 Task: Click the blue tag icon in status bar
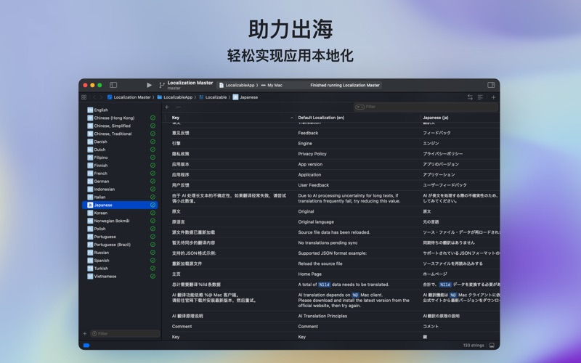(86, 346)
